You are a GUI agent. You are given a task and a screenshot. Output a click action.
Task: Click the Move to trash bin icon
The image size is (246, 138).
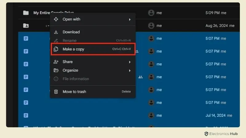[56, 91]
